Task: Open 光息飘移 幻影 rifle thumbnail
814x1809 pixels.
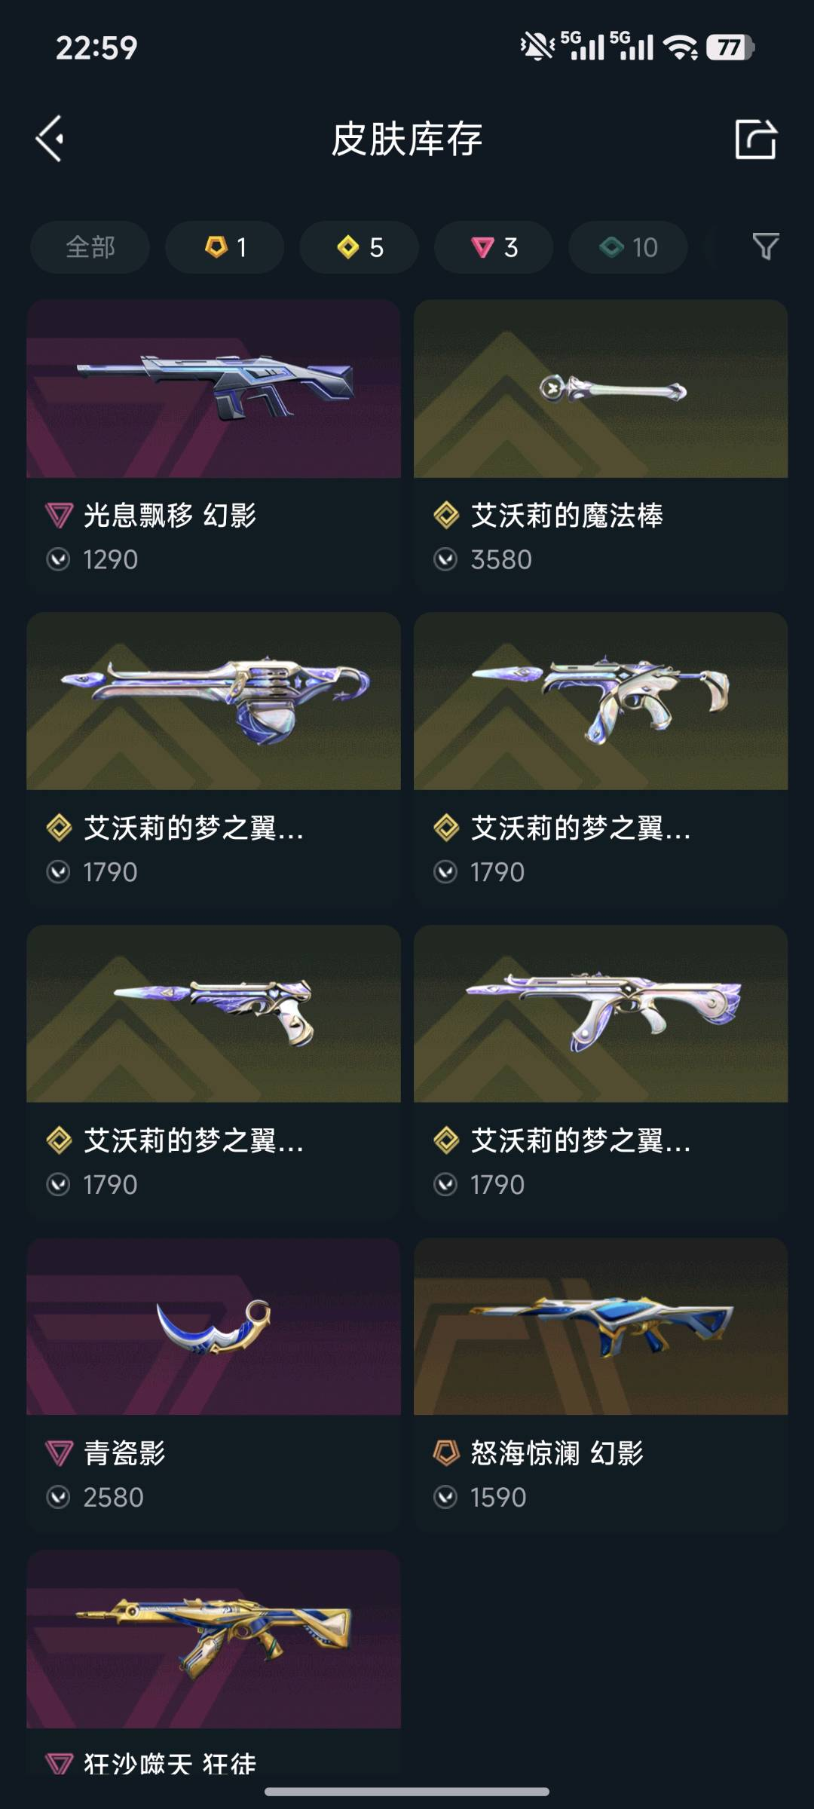Action: (x=213, y=389)
